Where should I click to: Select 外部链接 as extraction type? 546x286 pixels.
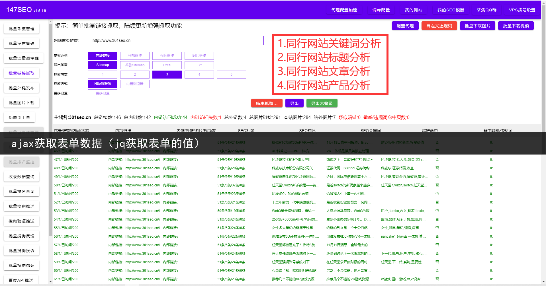tap(135, 55)
